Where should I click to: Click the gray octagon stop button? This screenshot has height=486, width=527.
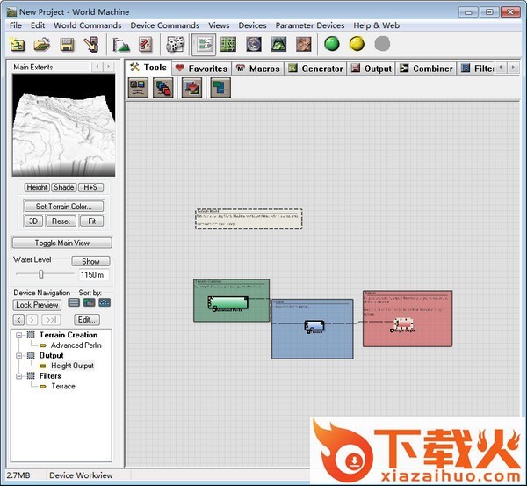pos(382,44)
